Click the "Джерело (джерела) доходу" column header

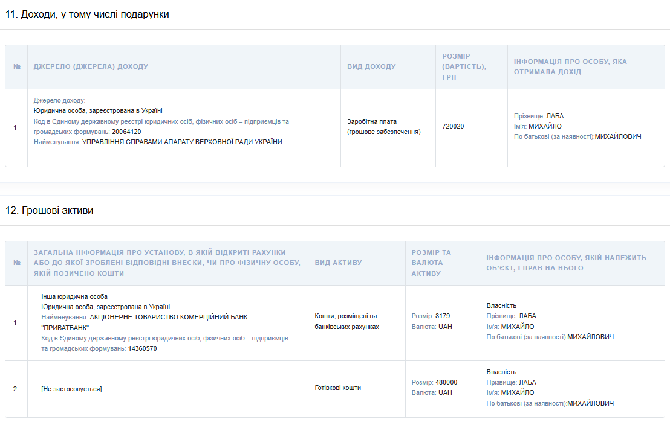(91, 66)
